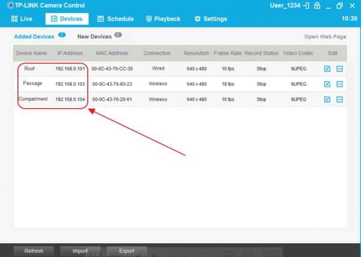361x257 pixels.
Task: Click the 10:30 clock display
Action: tap(349, 19)
